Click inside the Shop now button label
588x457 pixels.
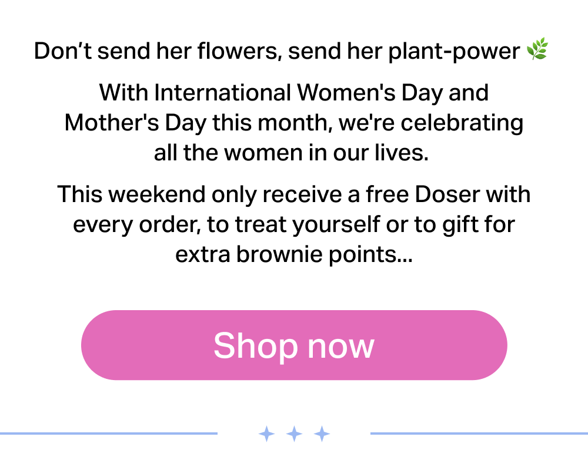coord(294,345)
